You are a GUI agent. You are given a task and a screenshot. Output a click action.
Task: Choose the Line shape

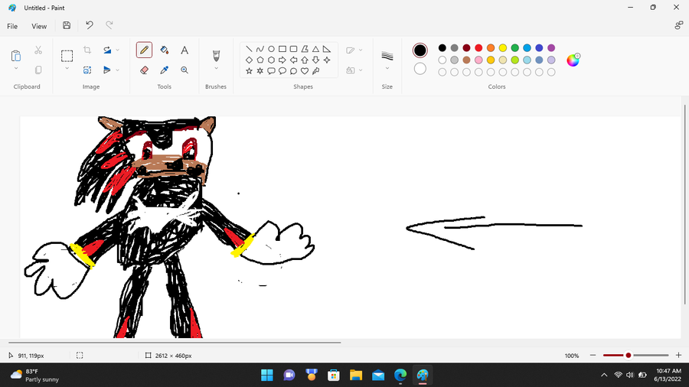tap(249, 49)
